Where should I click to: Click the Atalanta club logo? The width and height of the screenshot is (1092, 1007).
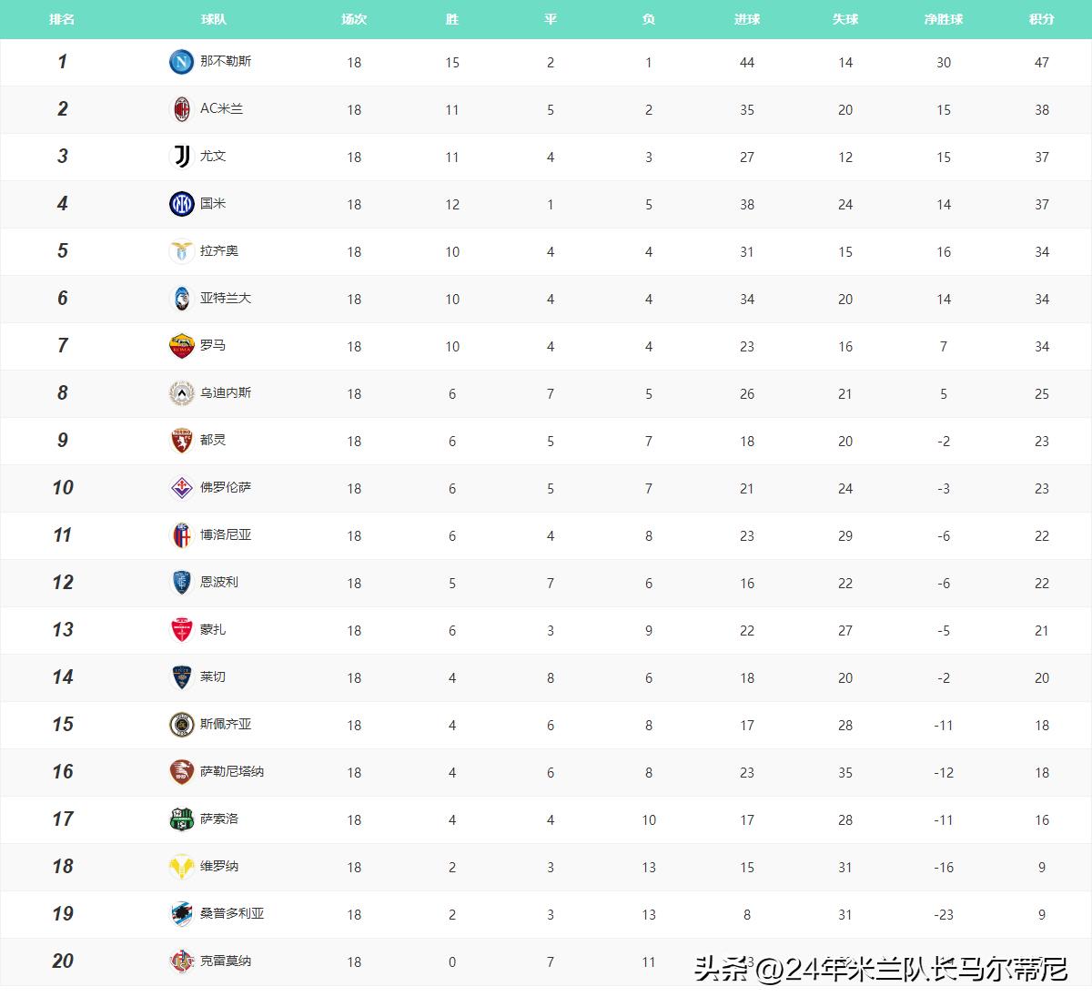pos(181,299)
